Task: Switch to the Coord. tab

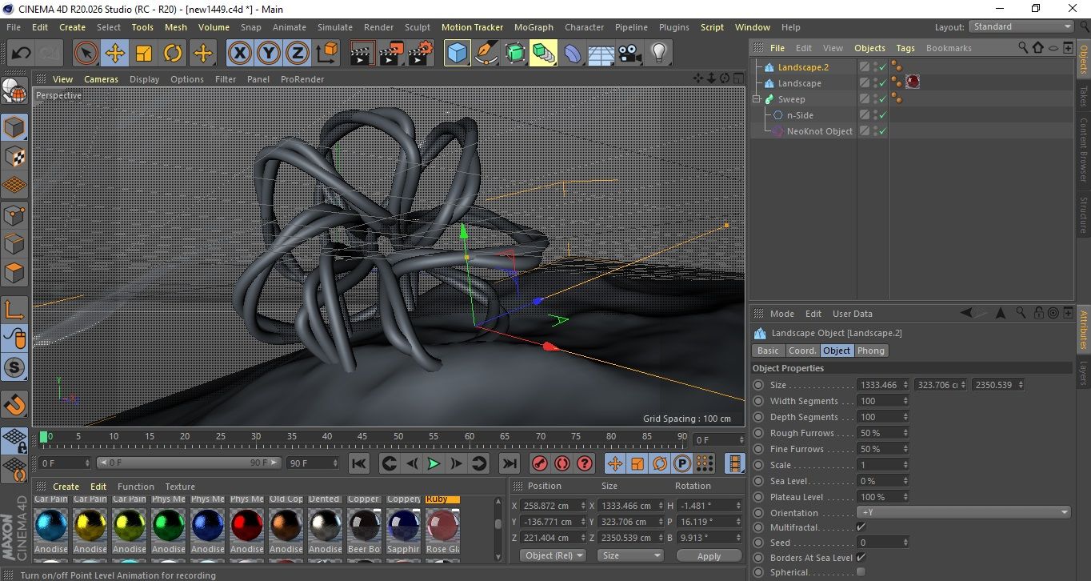Action: (x=801, y=351)
